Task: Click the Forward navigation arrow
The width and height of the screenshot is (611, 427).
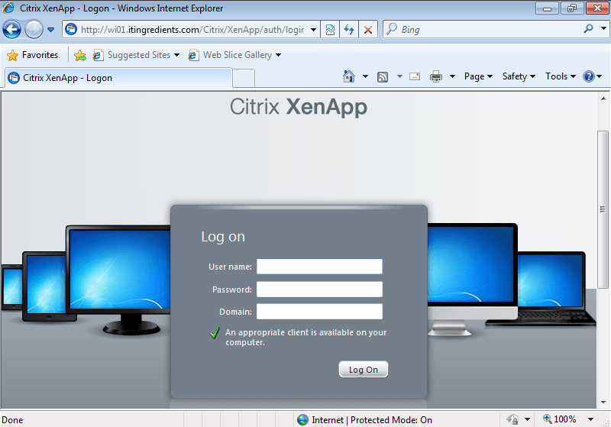Action: [34, 30]
